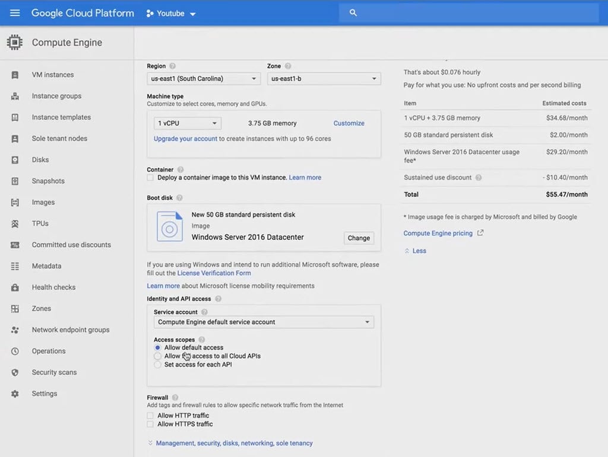Open the hamburger navigation menu
This screenshot has height=457, width=608.
(15, 13)
